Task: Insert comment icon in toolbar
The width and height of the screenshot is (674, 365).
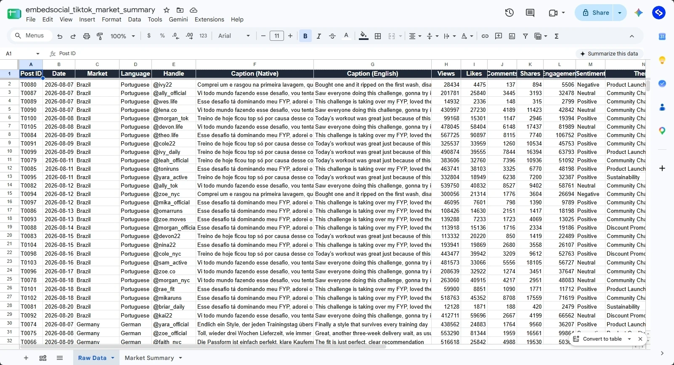Action: tap(499, 36)
